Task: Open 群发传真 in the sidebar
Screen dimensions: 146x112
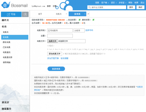Action: pos(6,42)
